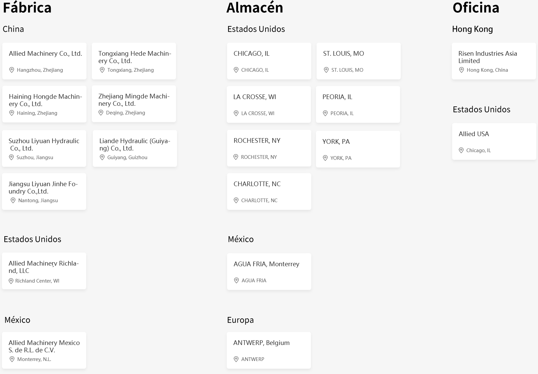
Task: Click the location pin beside Guiyang, Guizhou
Action: tap(102, 157)
